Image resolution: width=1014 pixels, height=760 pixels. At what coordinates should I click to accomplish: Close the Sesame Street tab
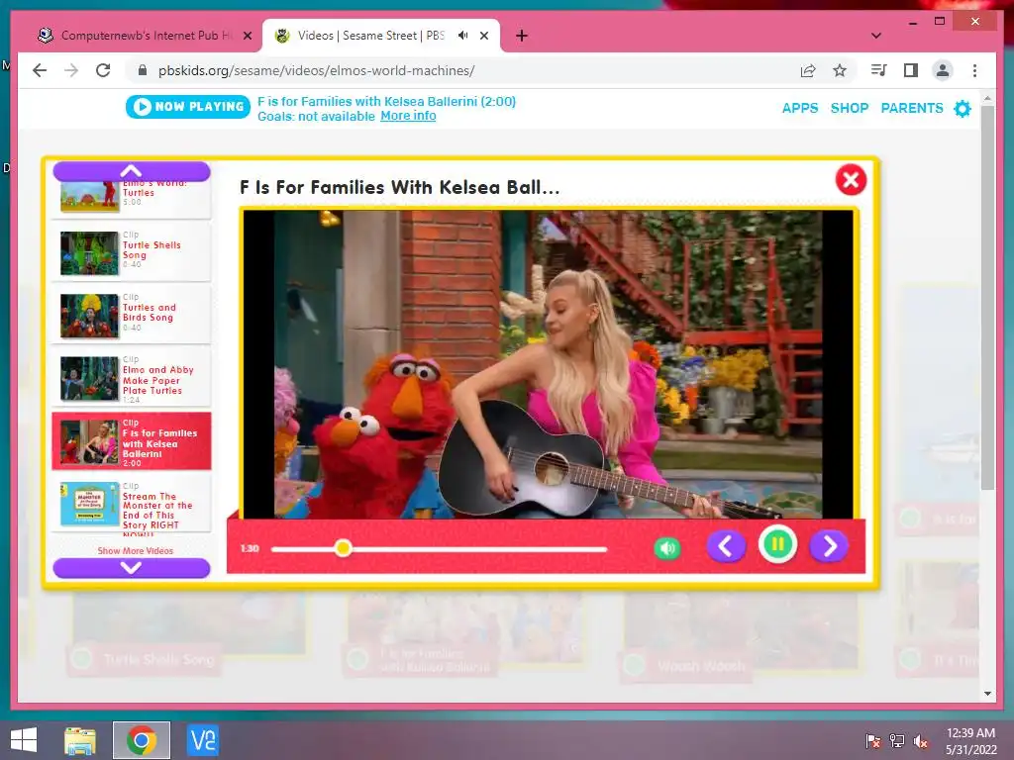[484, 36]
